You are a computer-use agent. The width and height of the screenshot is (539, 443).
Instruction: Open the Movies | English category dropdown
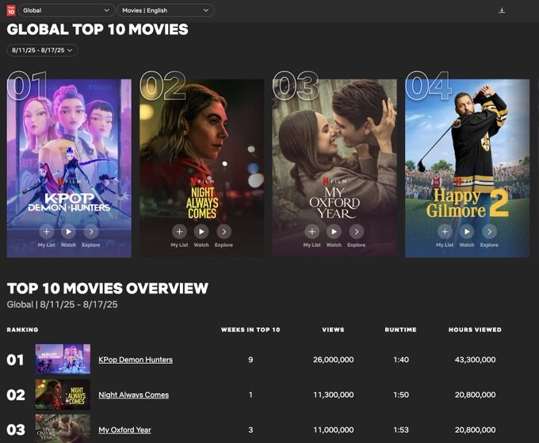click(166, 10)
